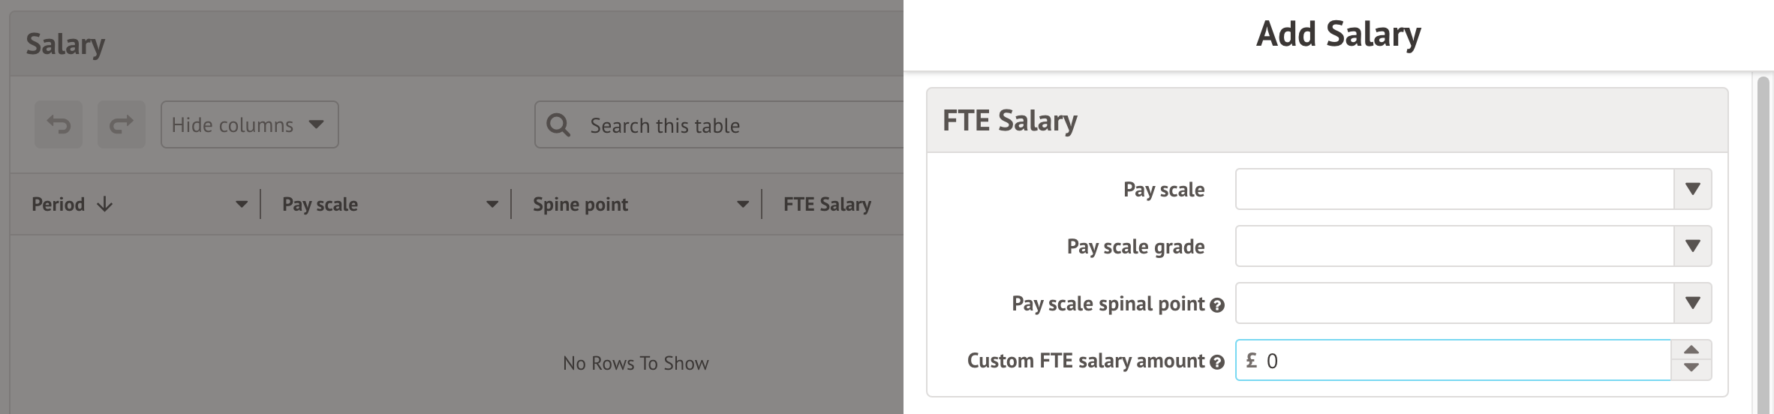The width and height of the screenshot is (1774, 414).
Task: Click the redo arrow icon
Action: [x=121, y=124]
